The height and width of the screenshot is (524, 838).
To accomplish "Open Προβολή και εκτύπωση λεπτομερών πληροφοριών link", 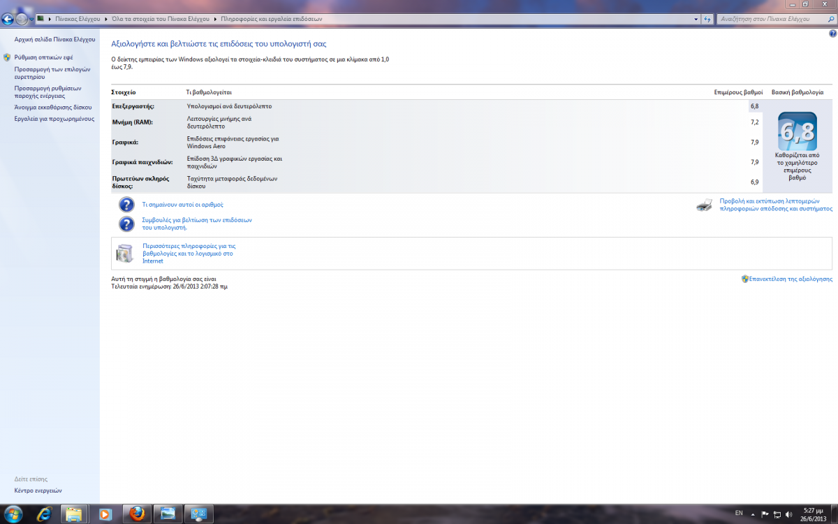I will 776,205.
